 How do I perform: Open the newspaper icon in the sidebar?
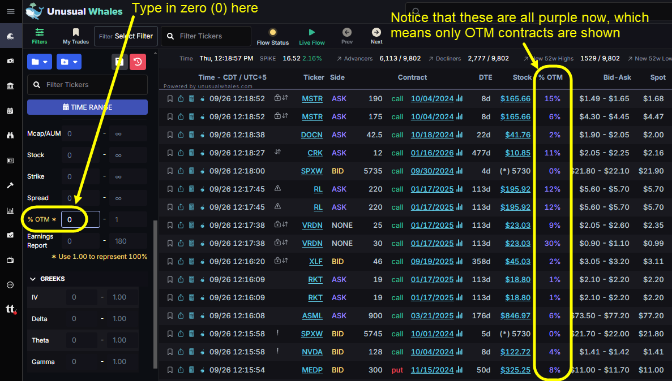click(x=10, y=161)
